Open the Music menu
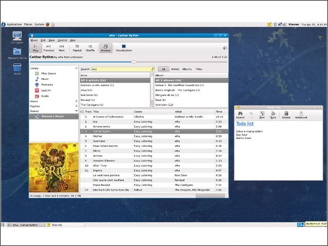Image resolution: width=328 pixels, height=246 pixels. (x=34, y=40)
